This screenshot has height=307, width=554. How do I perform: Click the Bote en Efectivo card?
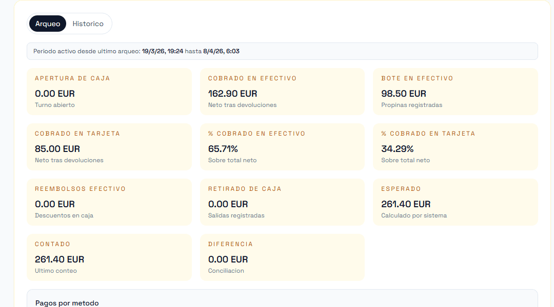pos(455,92)
